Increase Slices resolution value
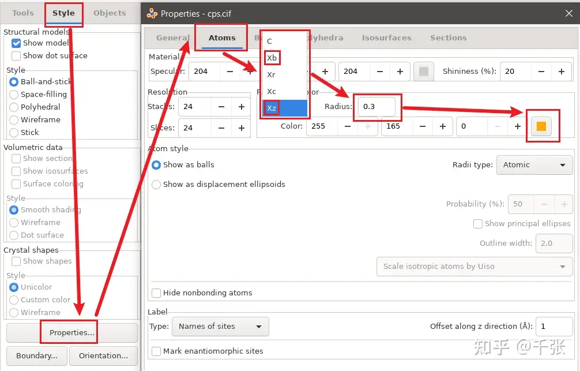The image size is (580, 371). point(242,128)
